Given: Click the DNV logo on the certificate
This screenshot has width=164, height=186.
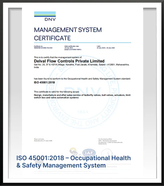Looking at the screenshot, I should [x=45, y=16].
